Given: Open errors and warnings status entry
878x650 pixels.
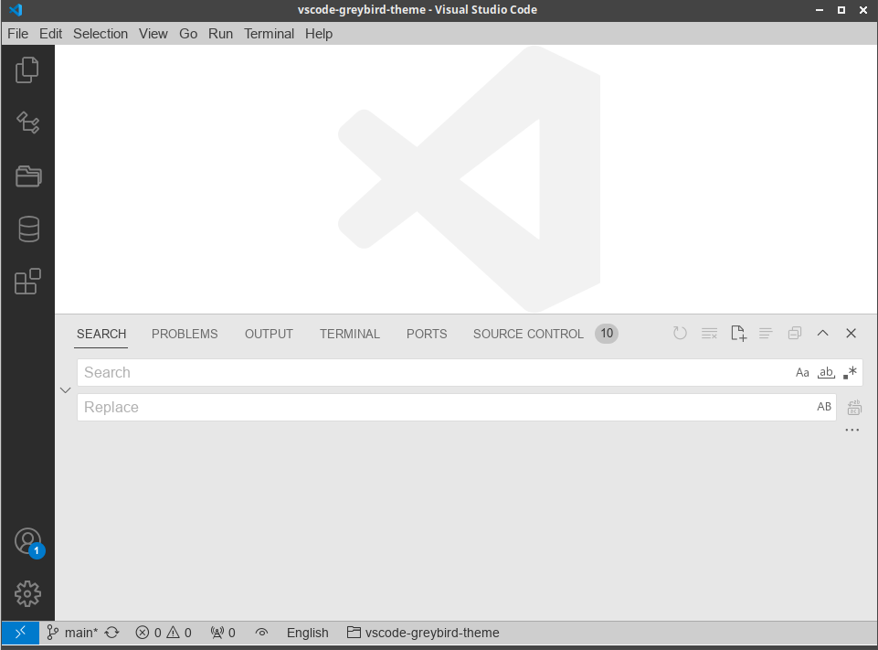Looking at the screenshot, I should click(164, 633).
